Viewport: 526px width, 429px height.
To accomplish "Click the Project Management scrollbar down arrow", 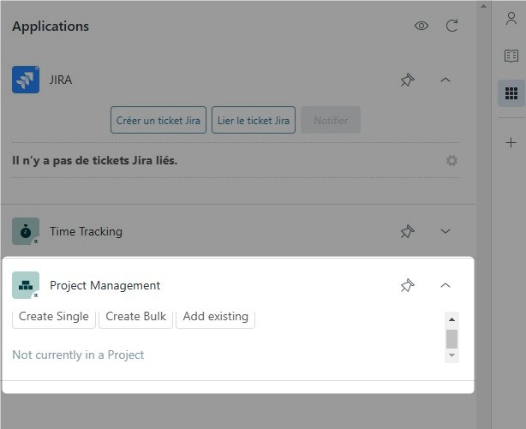I will click(x=451, y=355).
